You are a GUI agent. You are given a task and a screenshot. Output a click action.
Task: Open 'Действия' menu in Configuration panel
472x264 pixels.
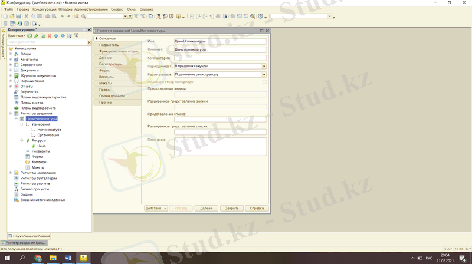pos(17,36)
